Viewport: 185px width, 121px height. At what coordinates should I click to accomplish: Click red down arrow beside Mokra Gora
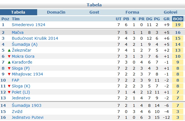point(9,56)
